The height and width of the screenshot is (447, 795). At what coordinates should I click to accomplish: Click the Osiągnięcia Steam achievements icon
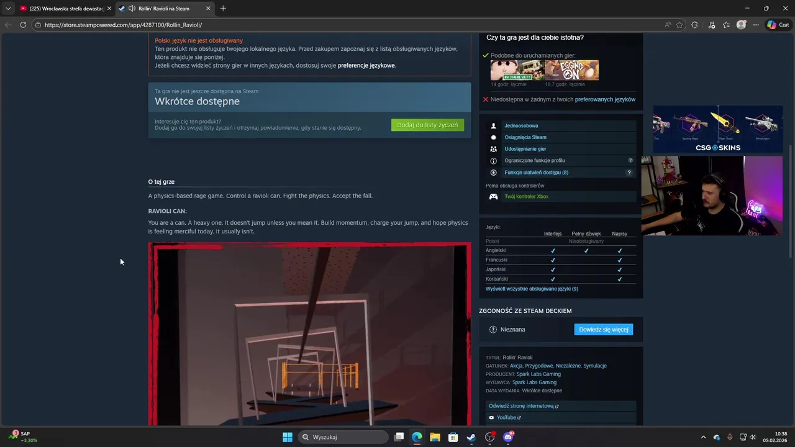[493, 137]
